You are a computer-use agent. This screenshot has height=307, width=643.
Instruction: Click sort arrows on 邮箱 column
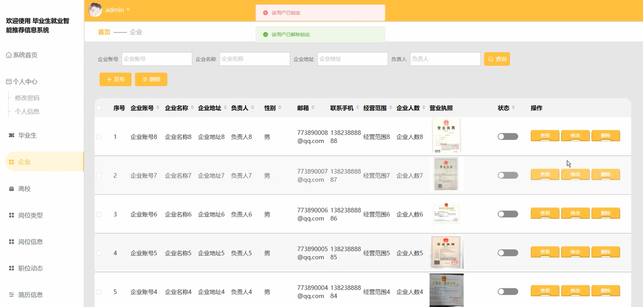click(x=313, y=108)
